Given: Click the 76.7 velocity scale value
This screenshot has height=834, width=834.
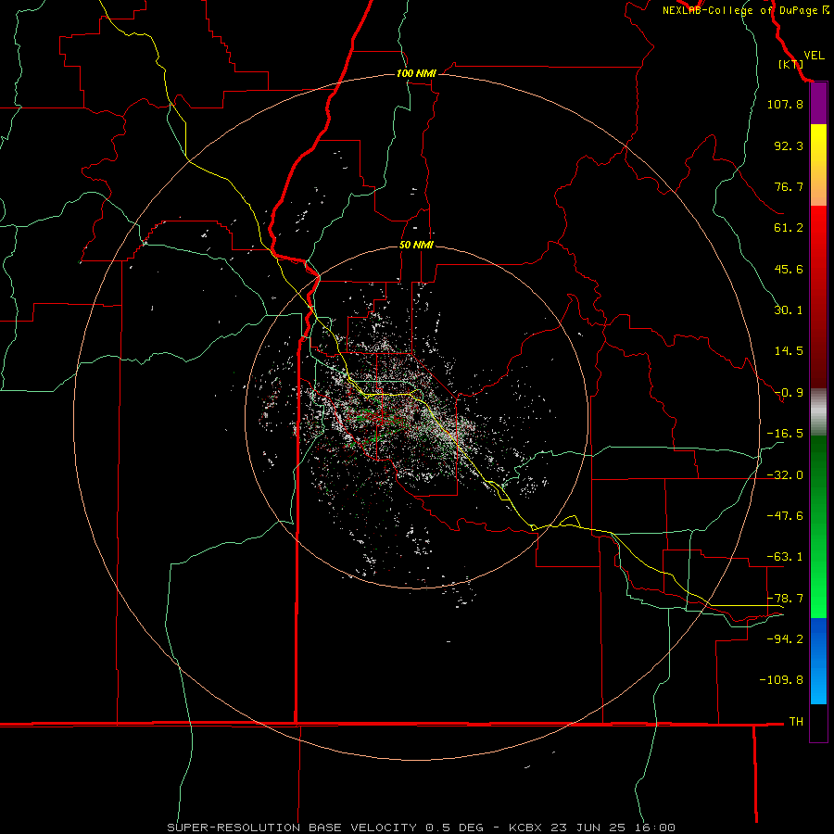Looking at the screenshot, I should tap(789, 186).
